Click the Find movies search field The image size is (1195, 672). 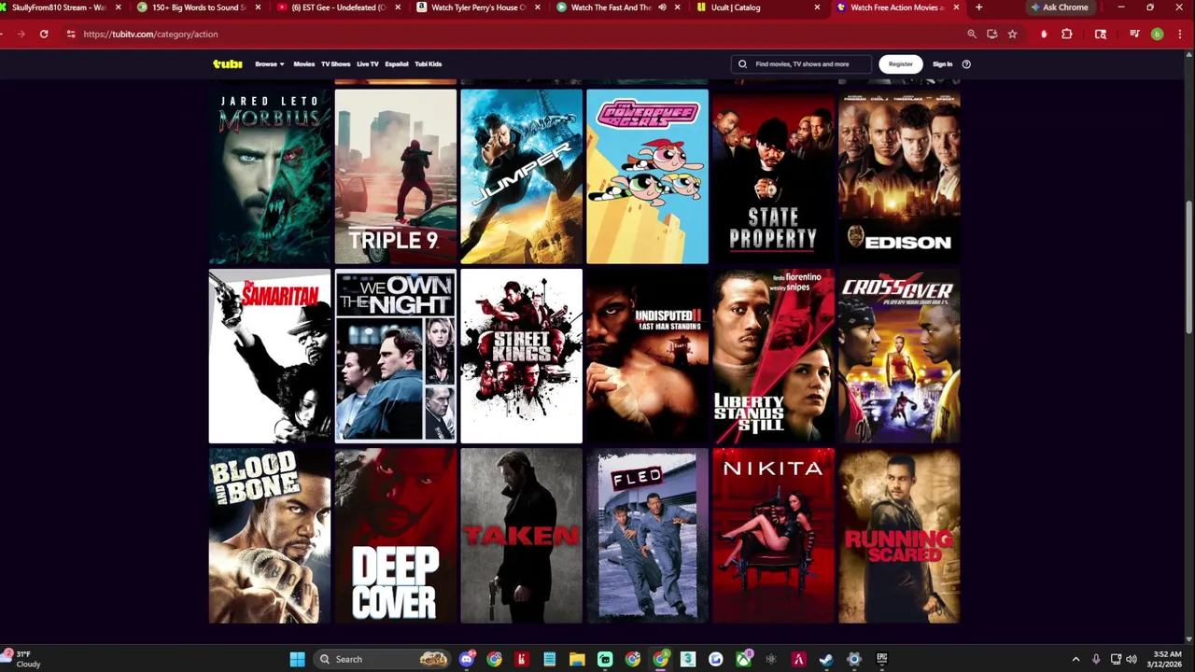801,64
